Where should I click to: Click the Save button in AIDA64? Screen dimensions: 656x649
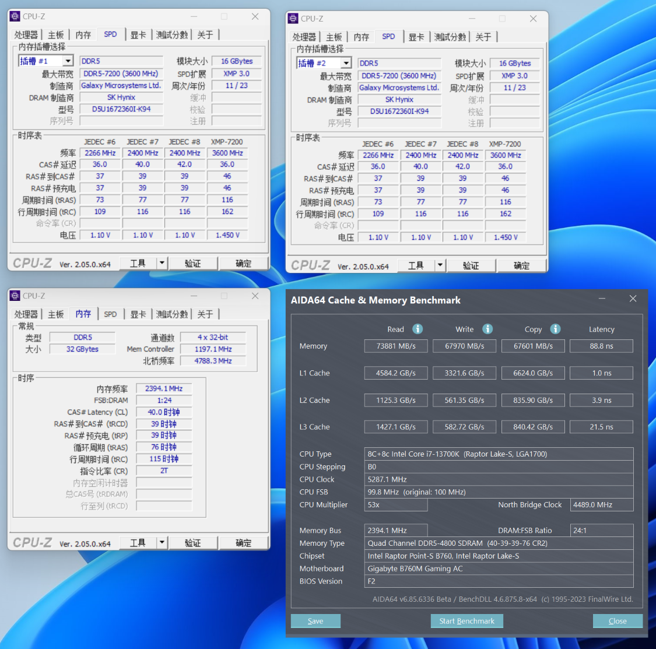315,621
